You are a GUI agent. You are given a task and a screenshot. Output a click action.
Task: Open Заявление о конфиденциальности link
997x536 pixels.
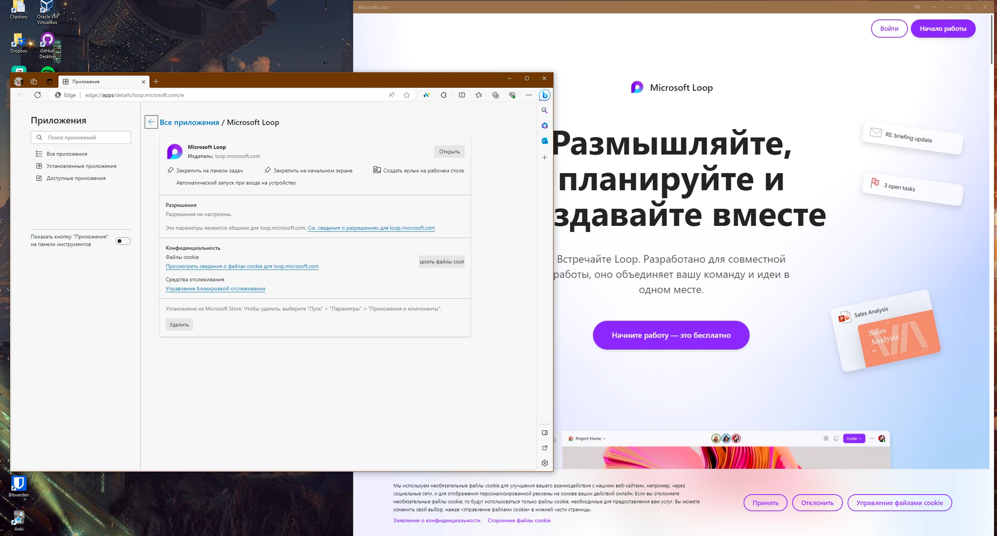[x=437, y=521]
